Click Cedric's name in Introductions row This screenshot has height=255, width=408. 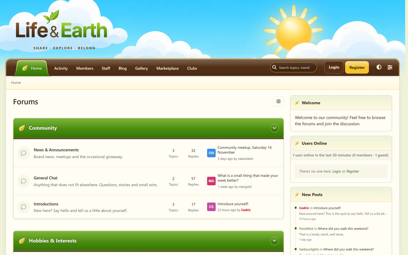pos(246,210)
